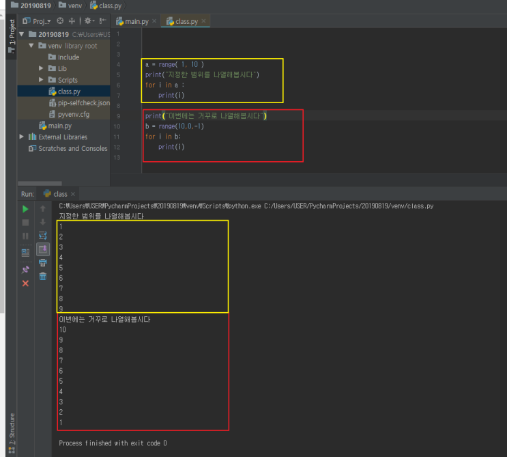This screenshot has height=457, width=507.
Task: Click the project tree horizontal scrollbar
Action: 40,184
